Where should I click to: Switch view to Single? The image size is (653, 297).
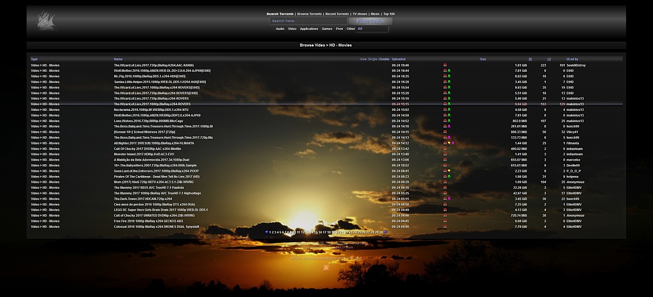[372, 60]
